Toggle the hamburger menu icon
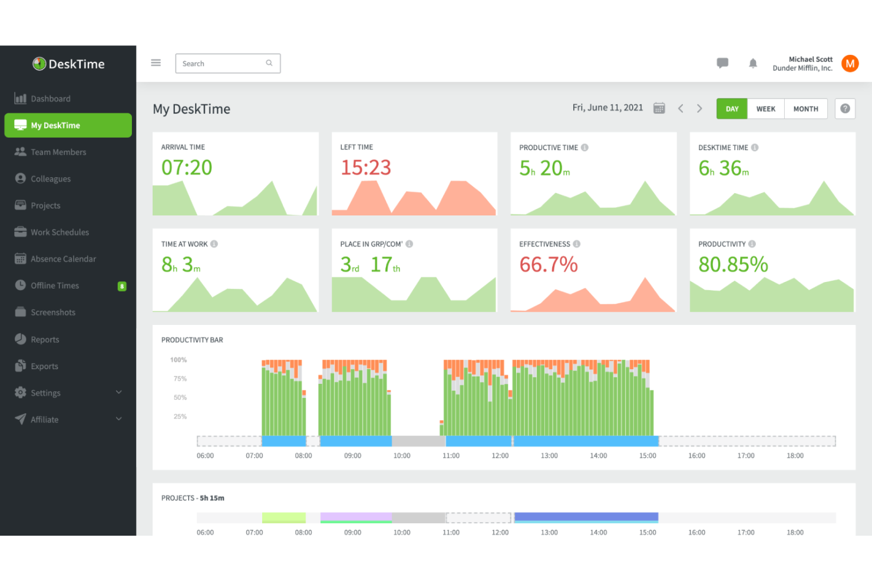The height and width of the screenshot is (581, 872). tap(156, 62)
